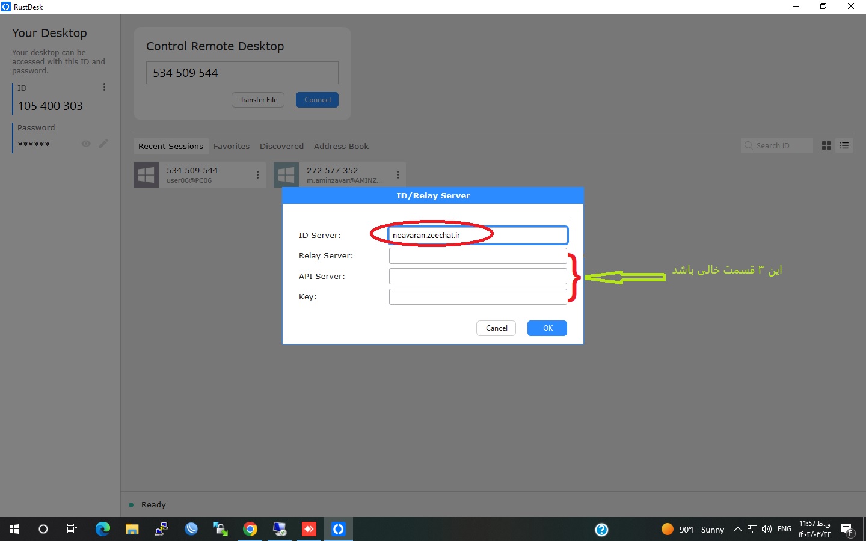Switch to list view of sessions
Screen dimensions: 866x541
[844, 145]
